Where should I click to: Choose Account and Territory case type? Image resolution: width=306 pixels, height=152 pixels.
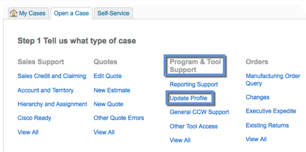click(46, 90)
